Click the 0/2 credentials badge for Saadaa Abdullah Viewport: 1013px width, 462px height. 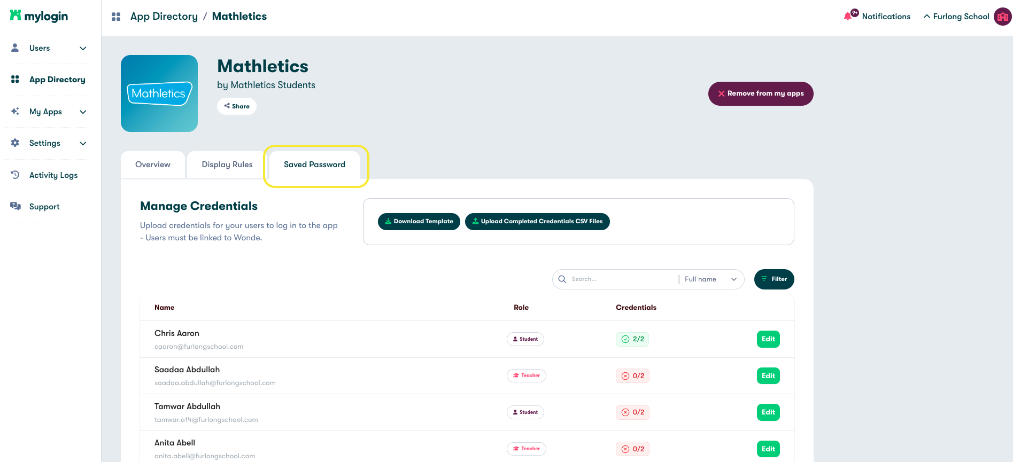point(632,376)
